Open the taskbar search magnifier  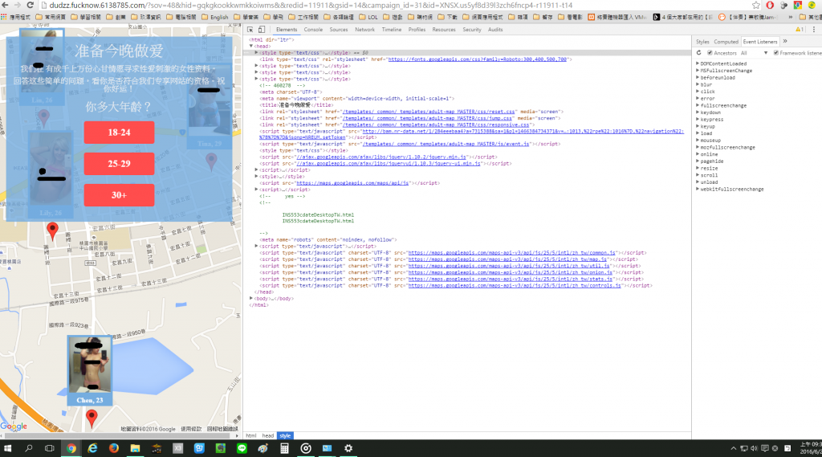(x=29, y=448)
